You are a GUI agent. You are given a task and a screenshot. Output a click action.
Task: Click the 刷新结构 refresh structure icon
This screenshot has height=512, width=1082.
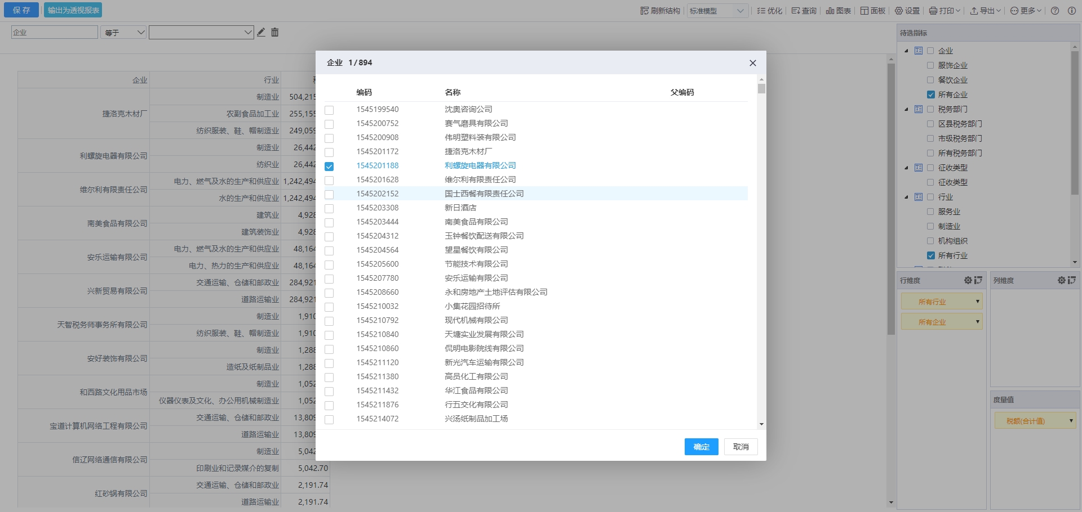tap(645, 11)
